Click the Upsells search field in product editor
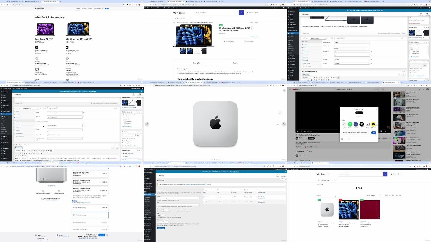This screenshot has height=242, width=431. pyautogui.click(x=65, y=113)
